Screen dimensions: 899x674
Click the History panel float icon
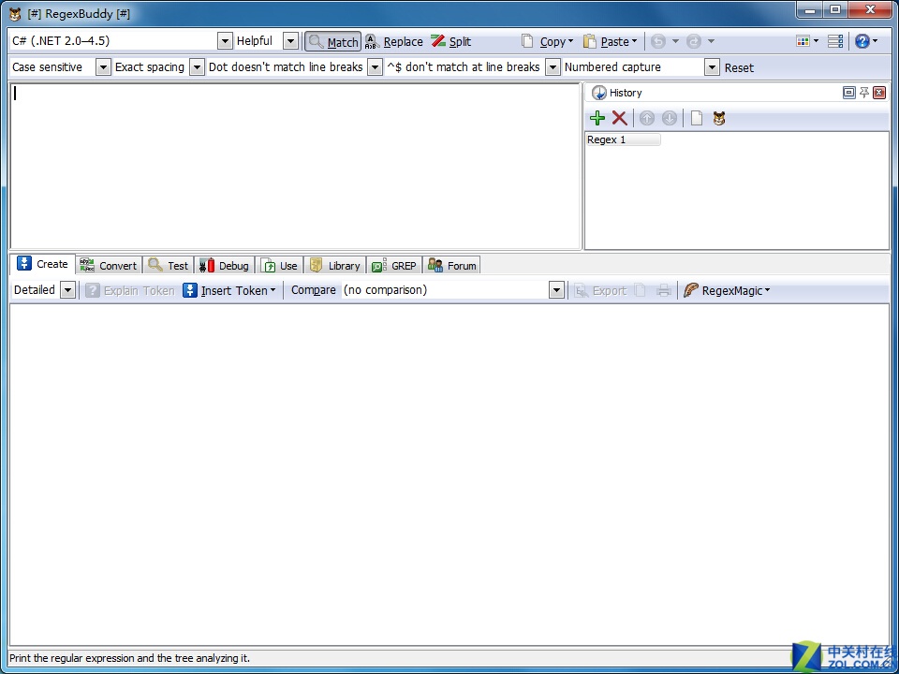click(849, 93)
